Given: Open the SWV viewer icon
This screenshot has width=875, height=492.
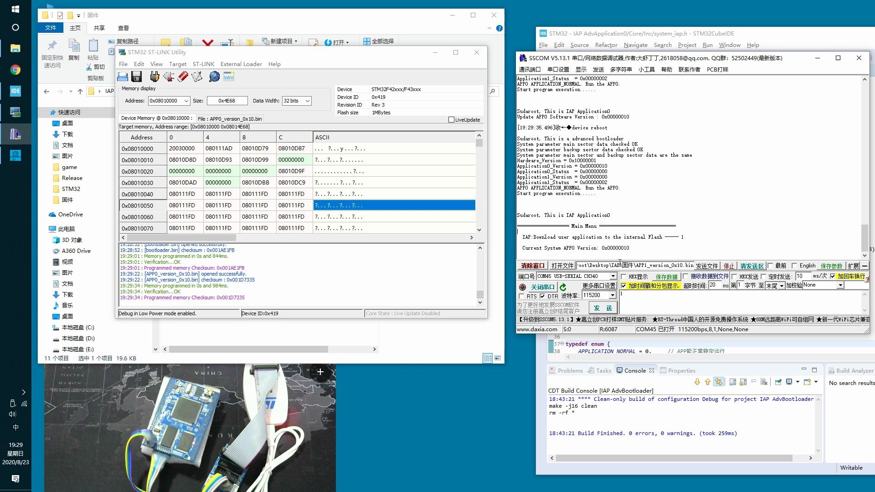Looking at the screenshot, I should point(228,77).
